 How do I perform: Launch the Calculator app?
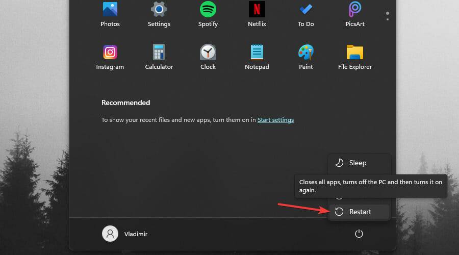point(159,57)
